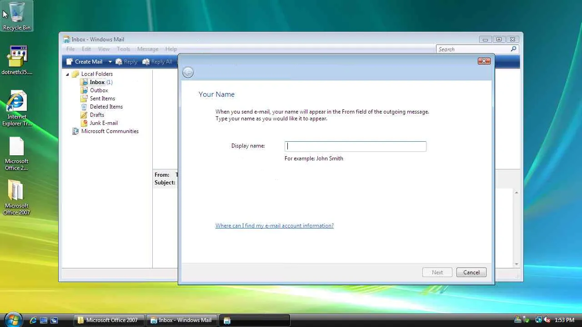Click the Display name text field
Viewport: 582px width, 327px height.
pyautogui.click(x=355, y=146)
